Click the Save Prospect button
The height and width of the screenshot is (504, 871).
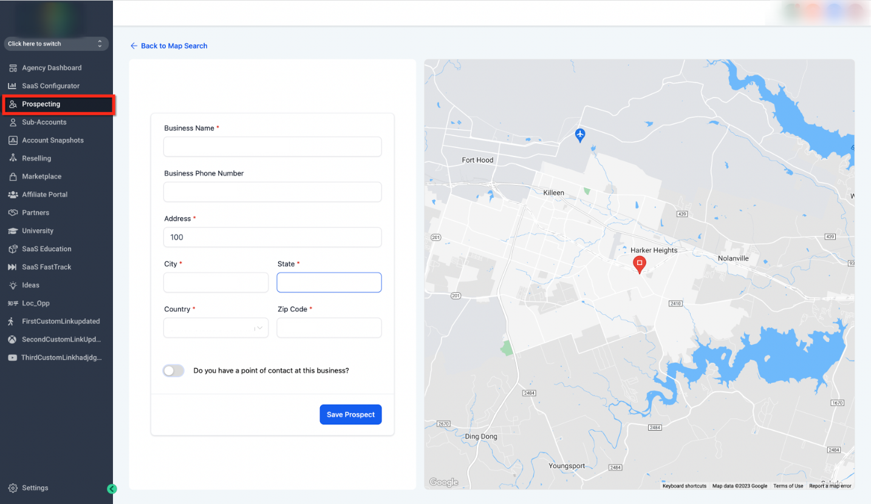350,414
